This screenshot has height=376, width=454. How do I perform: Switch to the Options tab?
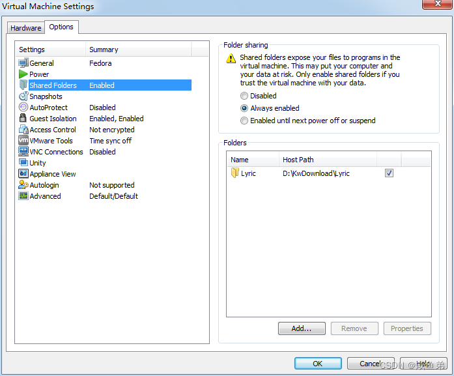point(61,27)
